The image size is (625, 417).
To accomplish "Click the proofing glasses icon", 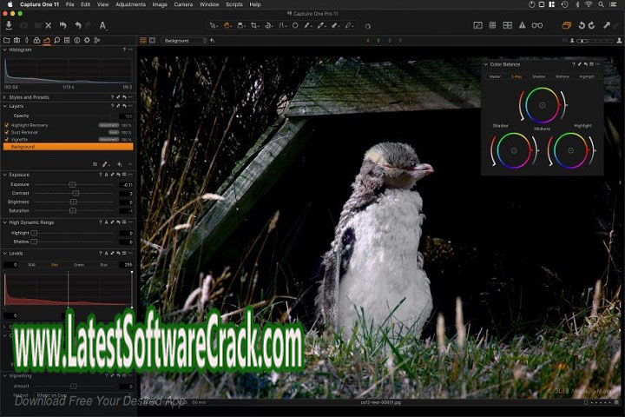I will [537, 25].
